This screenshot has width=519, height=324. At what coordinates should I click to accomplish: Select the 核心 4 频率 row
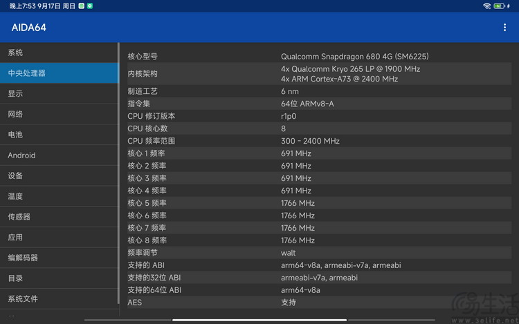coord(319,191)
